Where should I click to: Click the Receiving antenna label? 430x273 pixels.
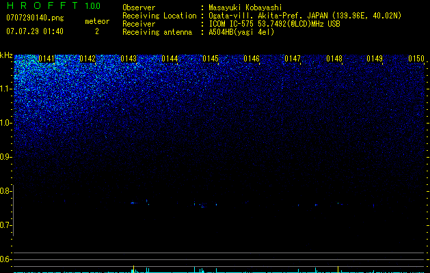click(x=157, y=32)
